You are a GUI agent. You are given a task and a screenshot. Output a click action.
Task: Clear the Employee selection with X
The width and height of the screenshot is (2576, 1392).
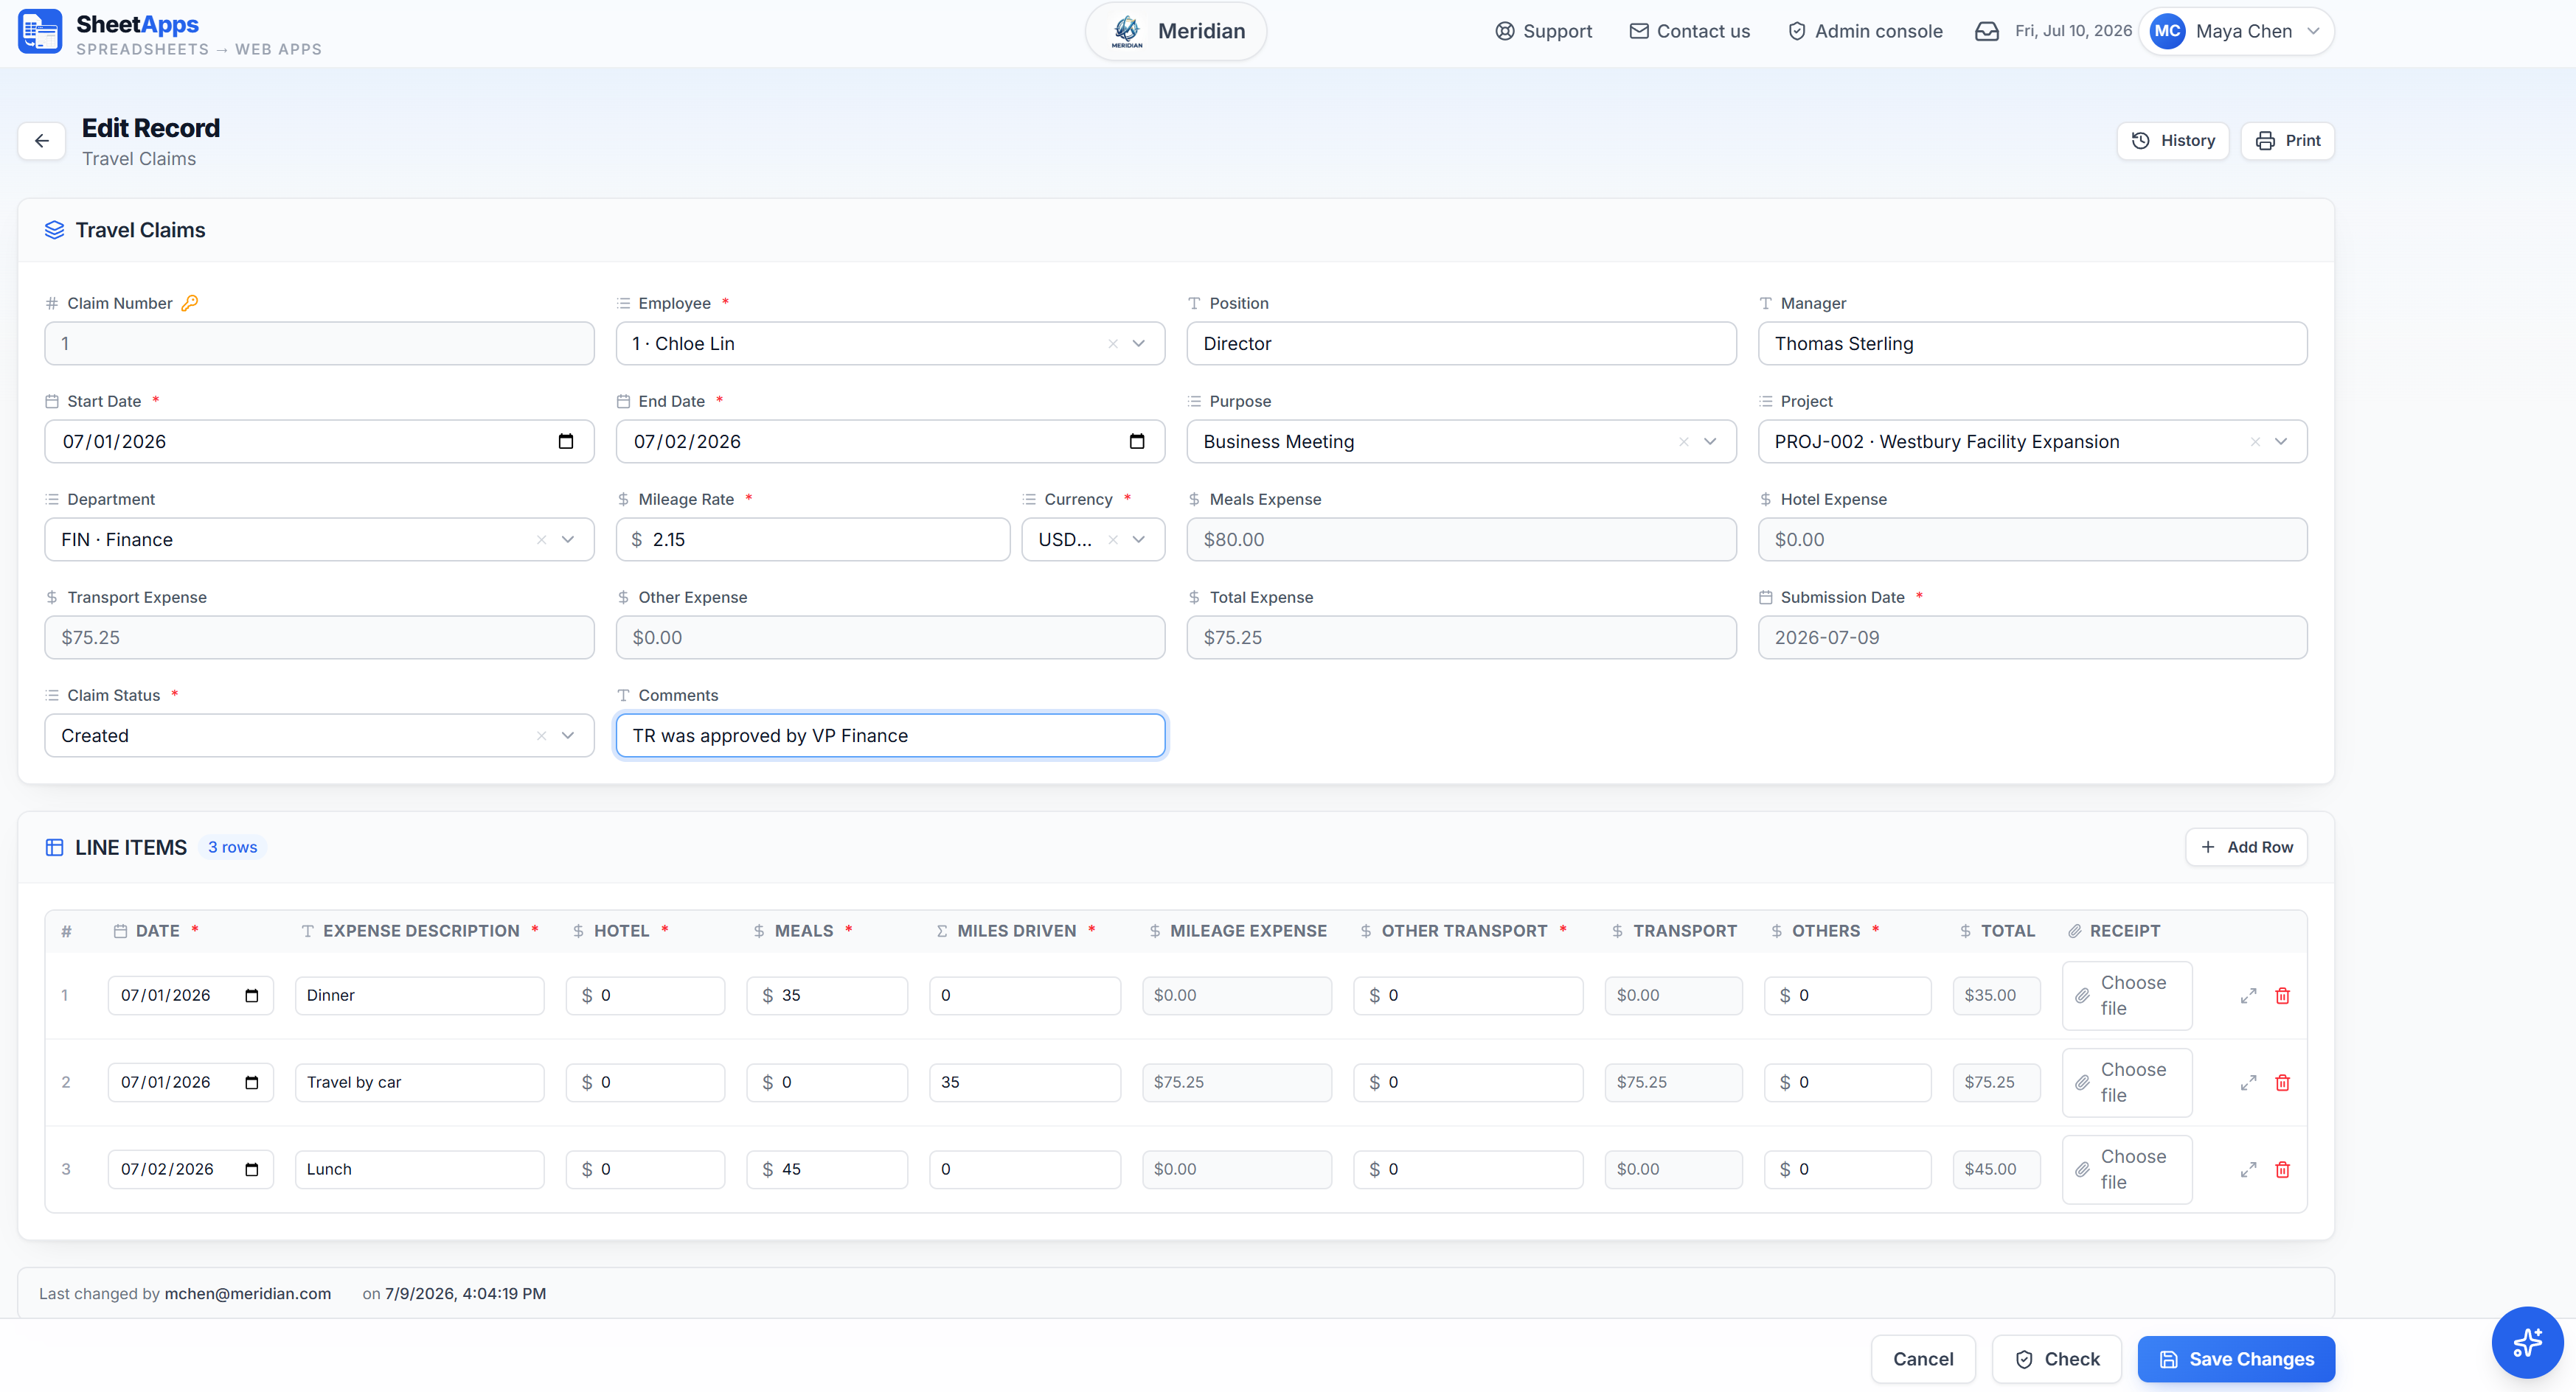tap(1112, 343)
